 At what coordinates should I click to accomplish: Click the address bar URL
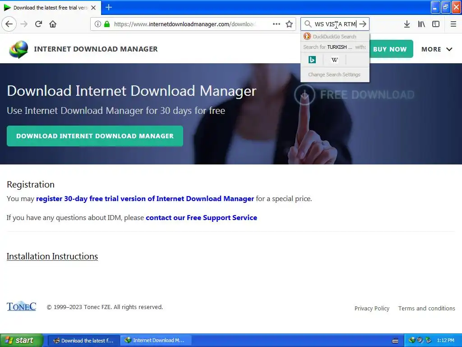pos(185,24)
